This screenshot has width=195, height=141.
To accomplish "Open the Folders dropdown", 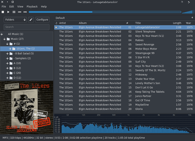I will click(x=16, y=20).
